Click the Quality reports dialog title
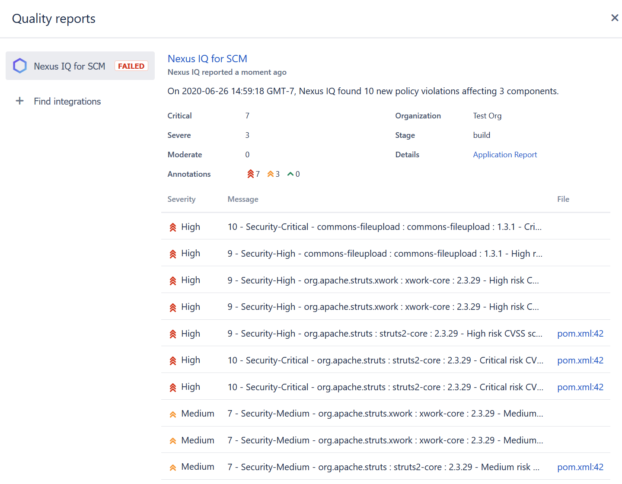 pos(54,19)
